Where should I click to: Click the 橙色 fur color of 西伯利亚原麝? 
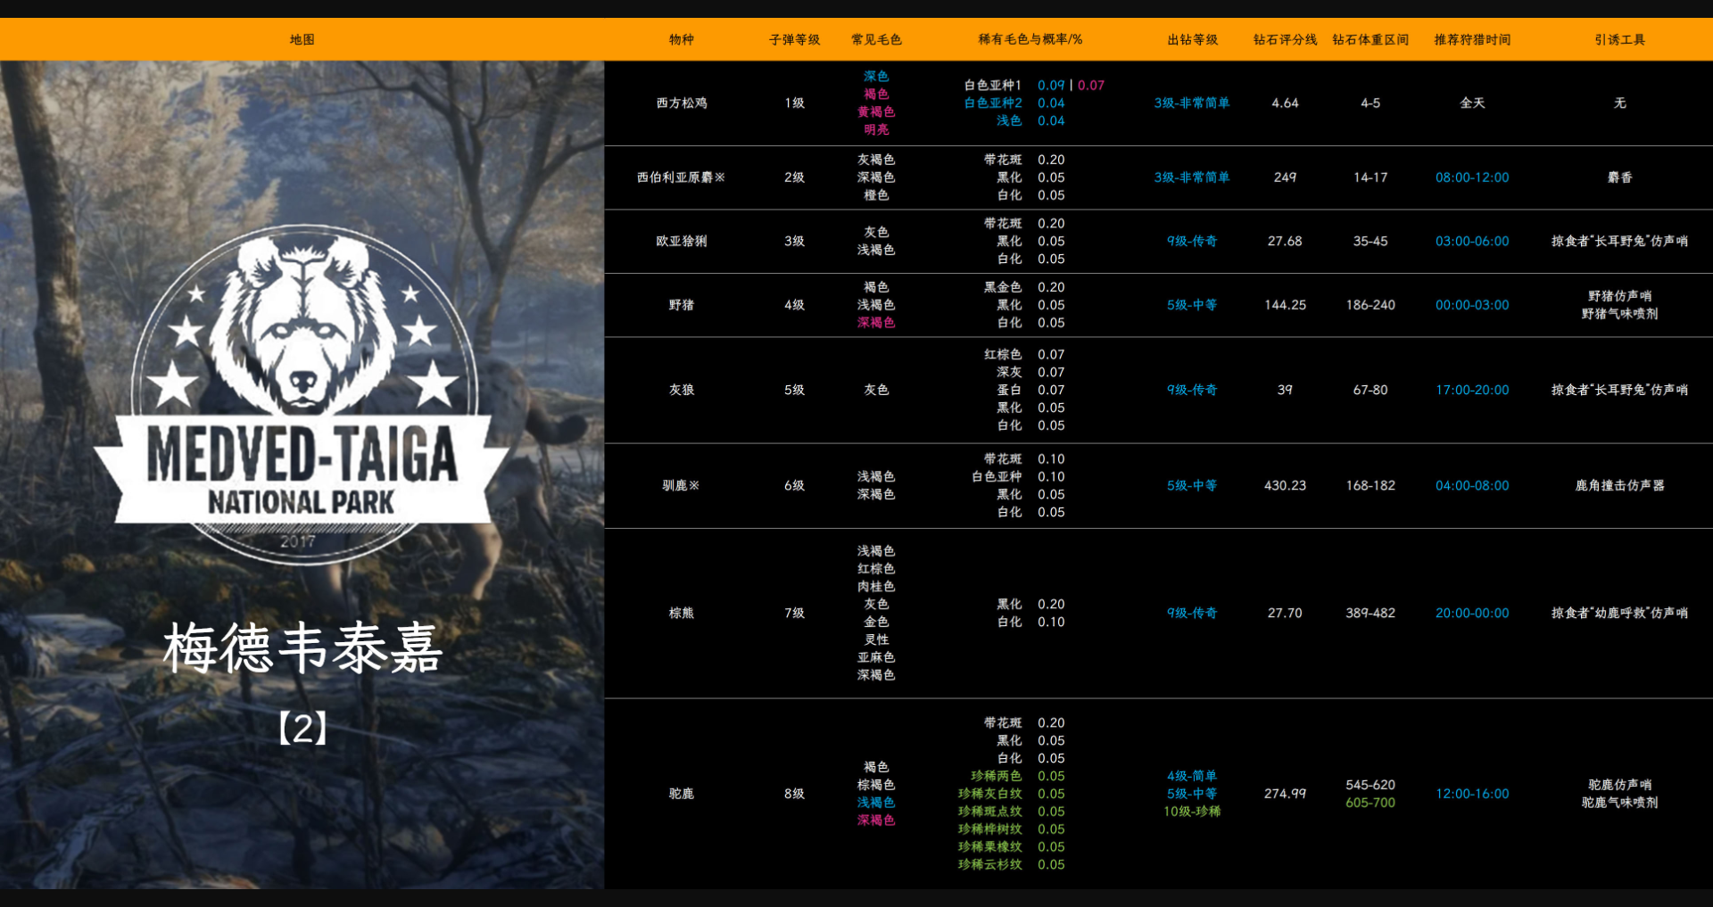pyautogui.click(x=876, y=195)
